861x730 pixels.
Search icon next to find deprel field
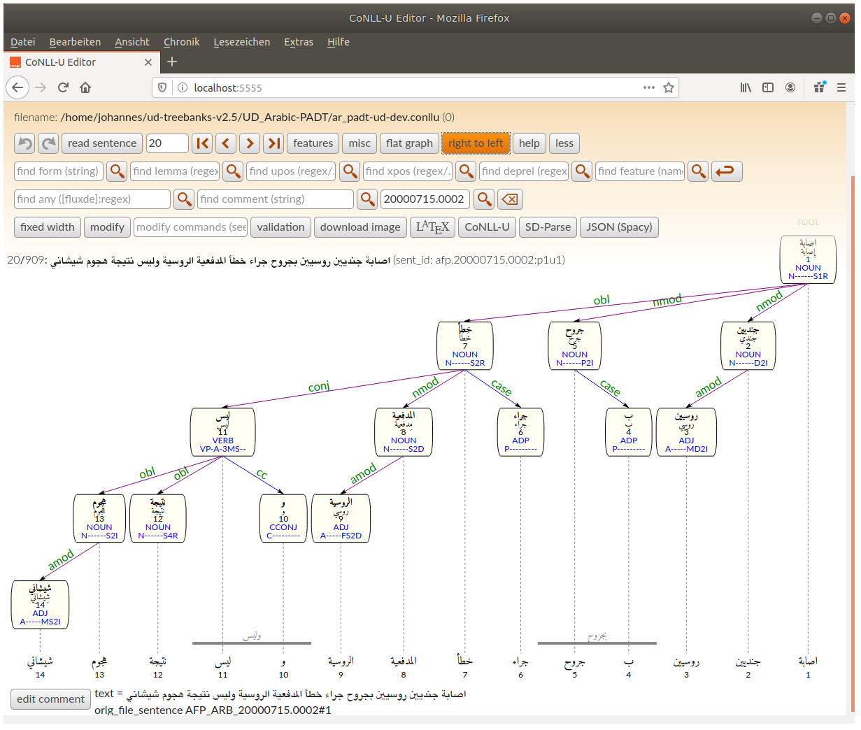[583, 171]
